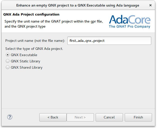Choose QNX Static Library project type
The image size is (157, 128).
point(8,61)
